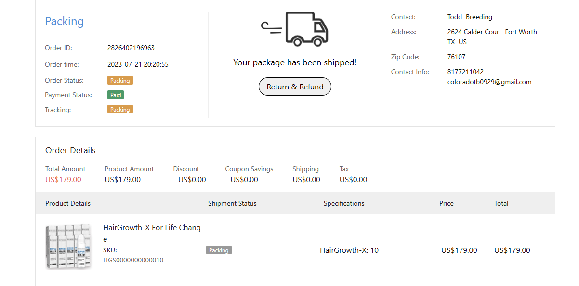This screenshot has height=286, width=579.
Task: Click the Tracking row Packing badge
Action: click(120, 110)
